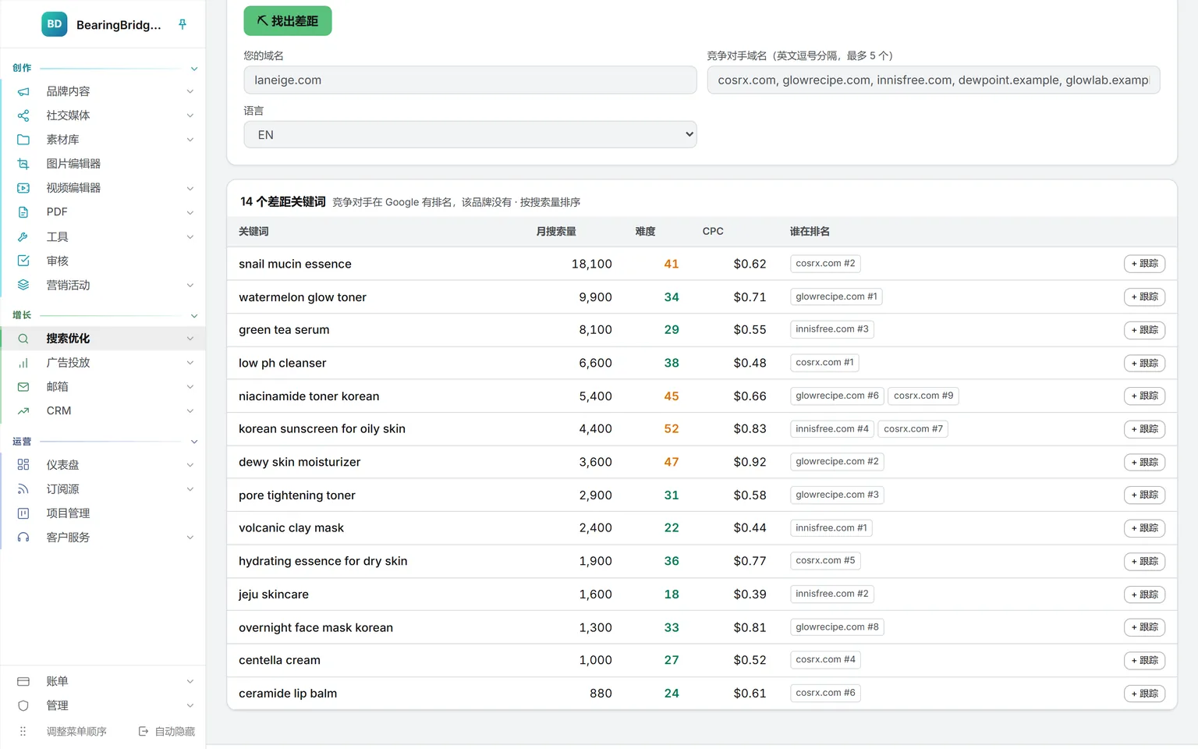Open the 语言 dropdown set to EN
The height and width of the screenshot is (749, 1198).
coord(470,134)
